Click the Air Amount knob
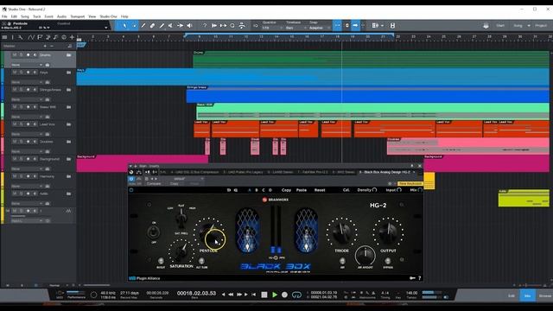This screenshot has height=311, width=553. [x=365, y=256]
